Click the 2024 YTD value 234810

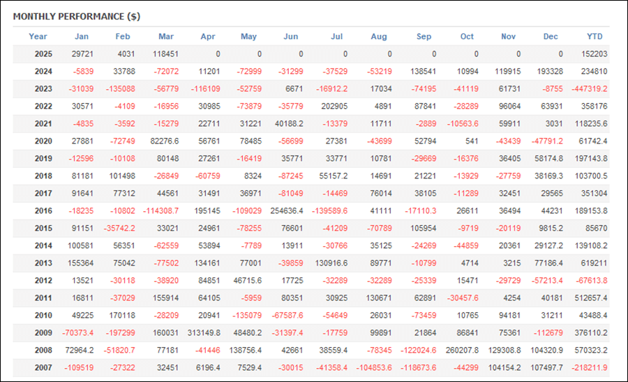[x=595, y=72]
